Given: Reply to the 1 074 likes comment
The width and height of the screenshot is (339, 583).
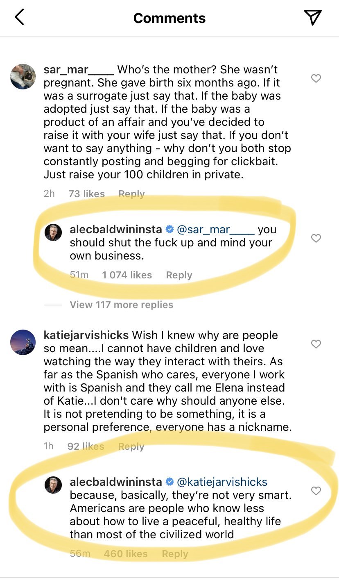Looking at the screenshot, I should [x=179, y=275].
